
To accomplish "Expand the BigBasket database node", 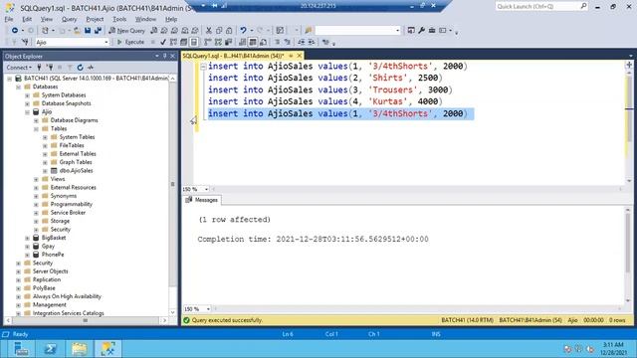I will pyautogui.click(x=27, y=238).
